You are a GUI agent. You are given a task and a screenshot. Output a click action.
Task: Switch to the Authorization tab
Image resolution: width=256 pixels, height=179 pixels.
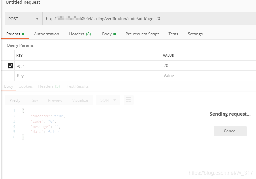pos(47,34)
